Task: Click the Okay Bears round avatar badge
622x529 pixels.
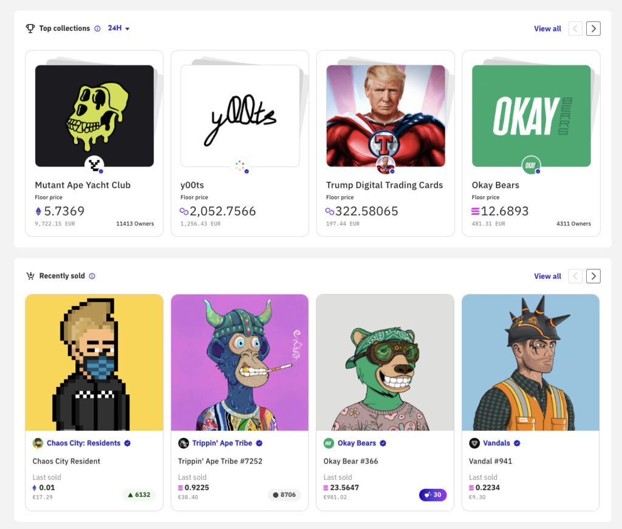Action: coord(531,165)
